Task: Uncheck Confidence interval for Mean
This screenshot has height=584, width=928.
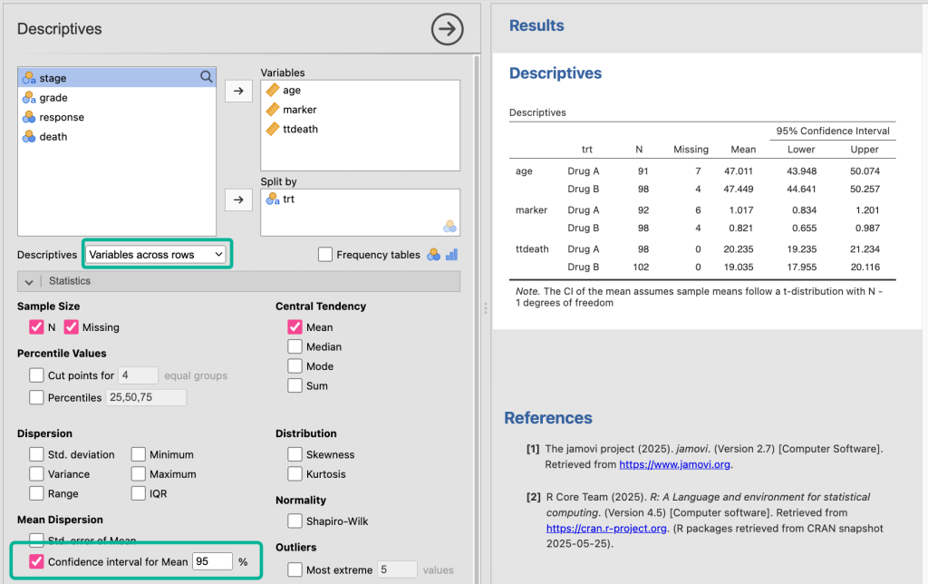Action: 36,561
